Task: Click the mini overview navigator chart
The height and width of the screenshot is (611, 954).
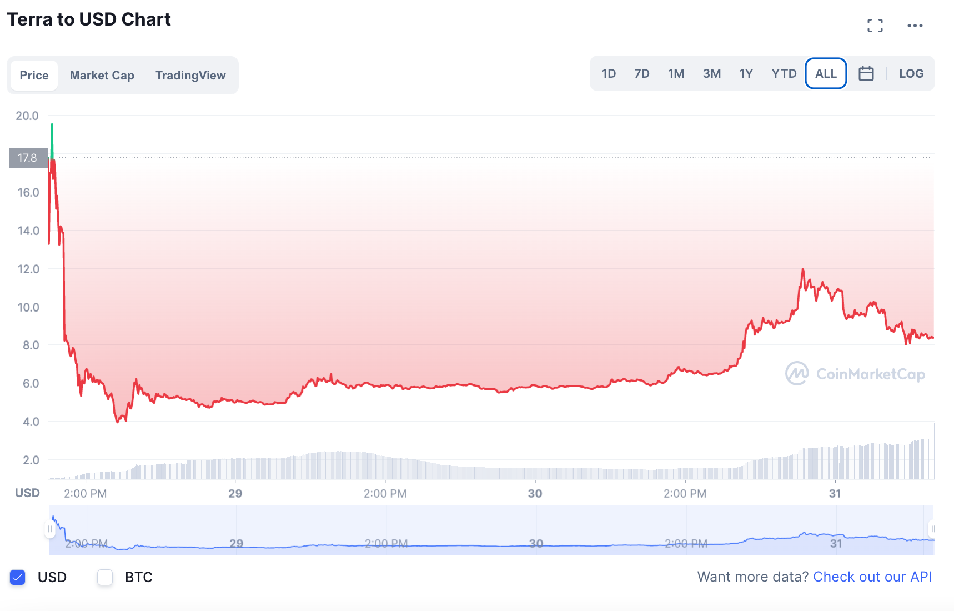Action: pyautogui.click(x=492, y=530)
